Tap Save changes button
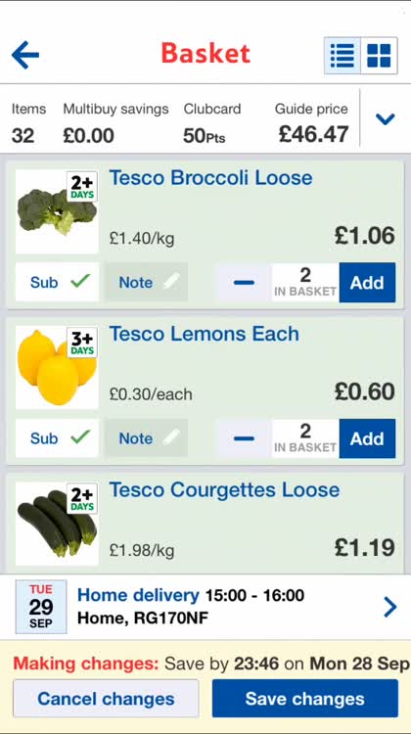 pos(304,699)
